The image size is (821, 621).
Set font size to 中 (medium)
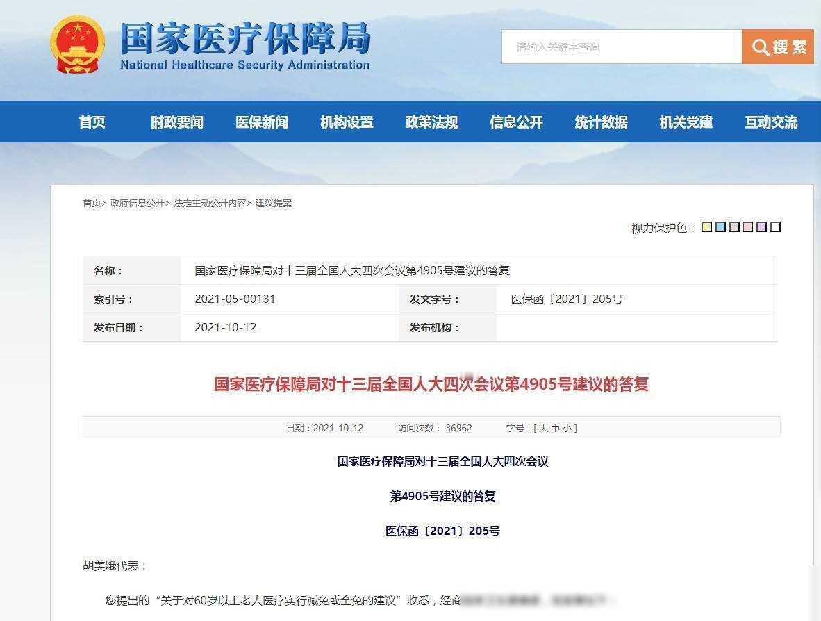[555, 428]
